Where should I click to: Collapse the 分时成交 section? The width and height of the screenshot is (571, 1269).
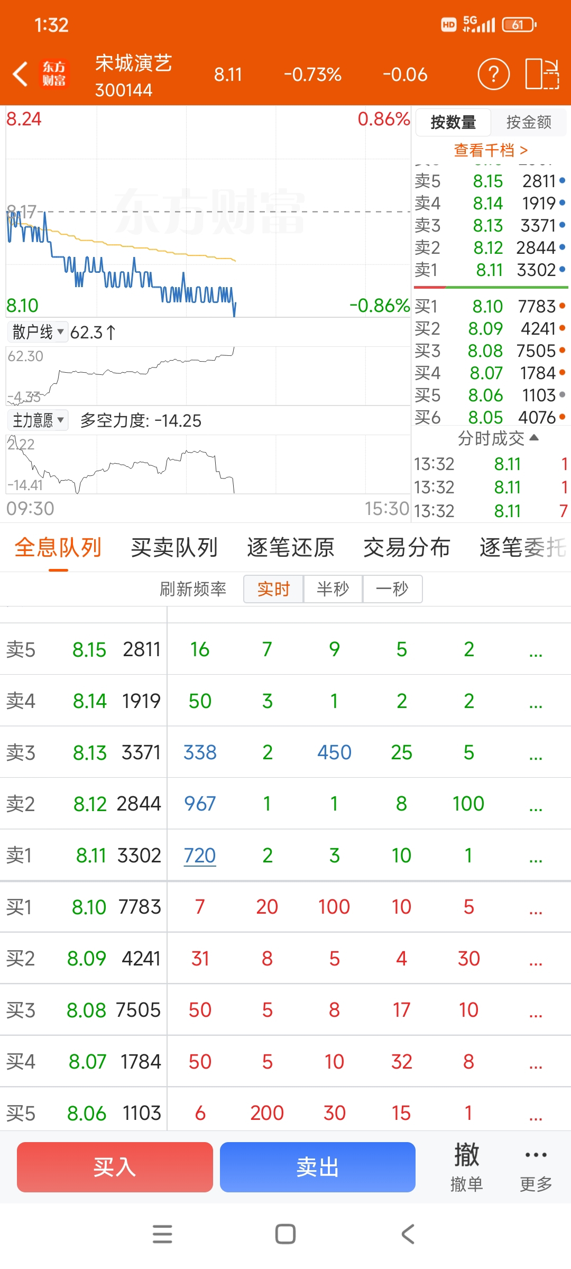[x=498, y=438]
